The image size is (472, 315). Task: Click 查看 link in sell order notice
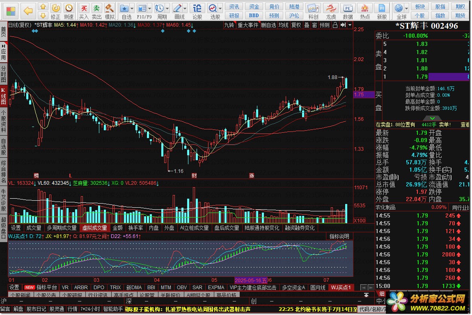pyautogui.click(x=465, y=125)
